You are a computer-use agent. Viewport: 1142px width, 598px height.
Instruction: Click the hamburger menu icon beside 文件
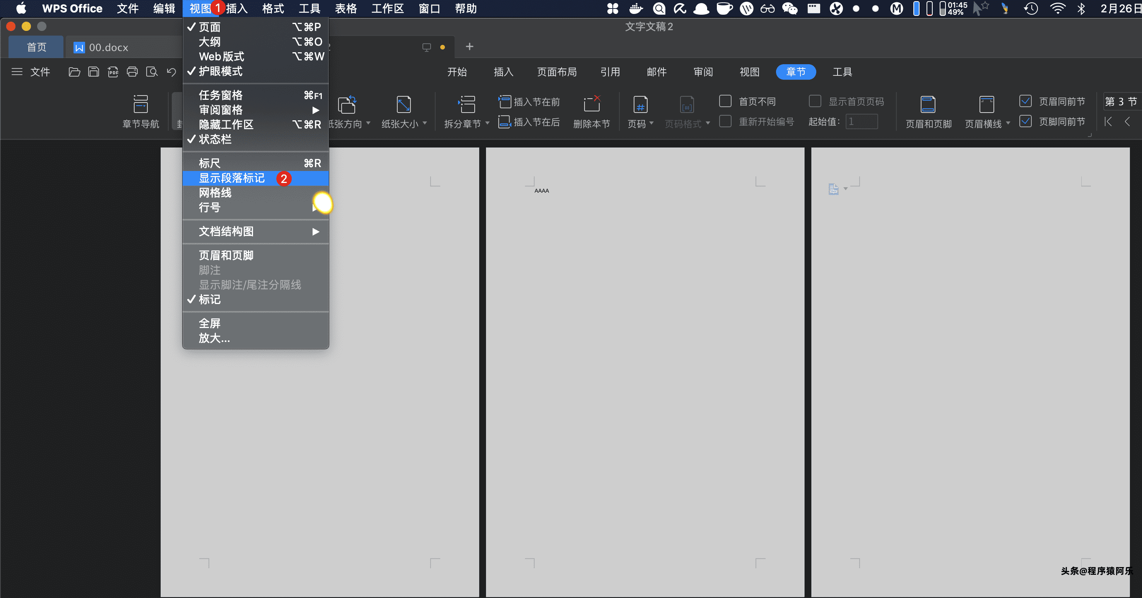click(x=17, y=72)
